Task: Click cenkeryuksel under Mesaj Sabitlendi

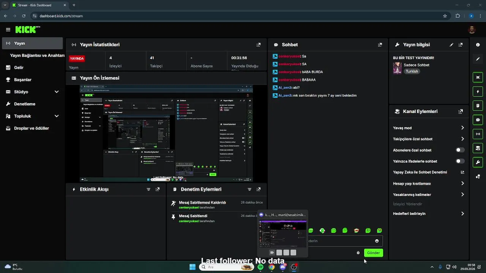Action: point(189,221)
